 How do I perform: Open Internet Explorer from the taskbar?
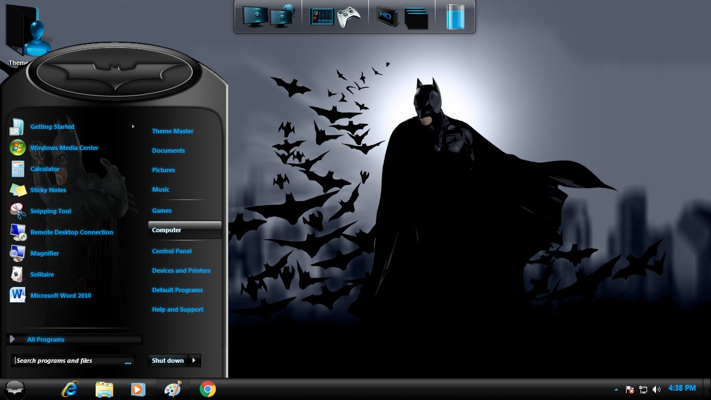point(70,389)
